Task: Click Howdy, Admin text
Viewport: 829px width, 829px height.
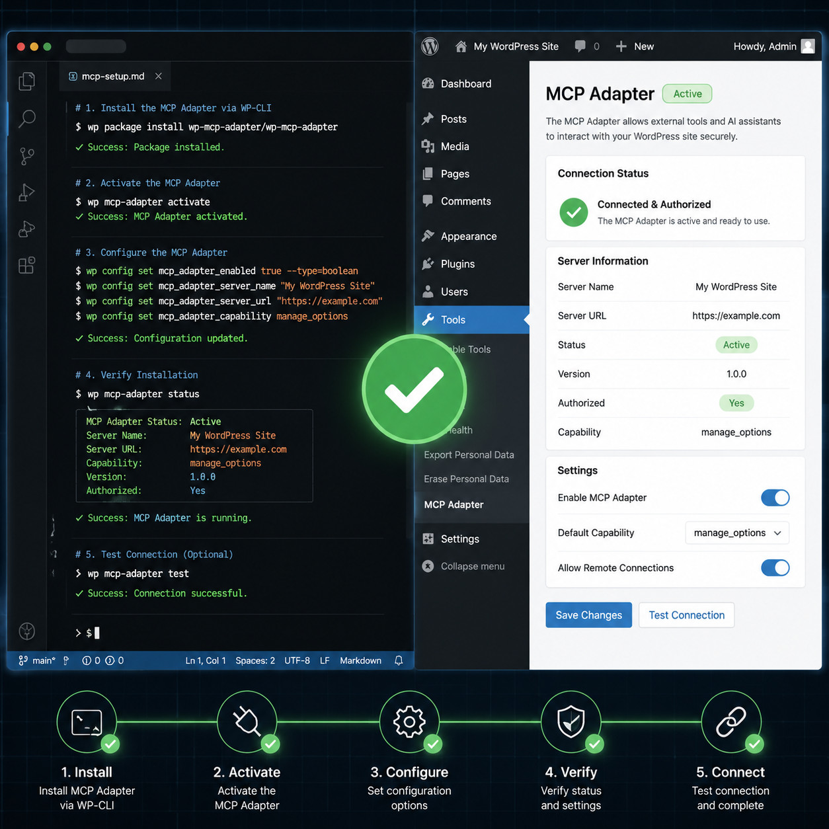Action: (764, 46)
